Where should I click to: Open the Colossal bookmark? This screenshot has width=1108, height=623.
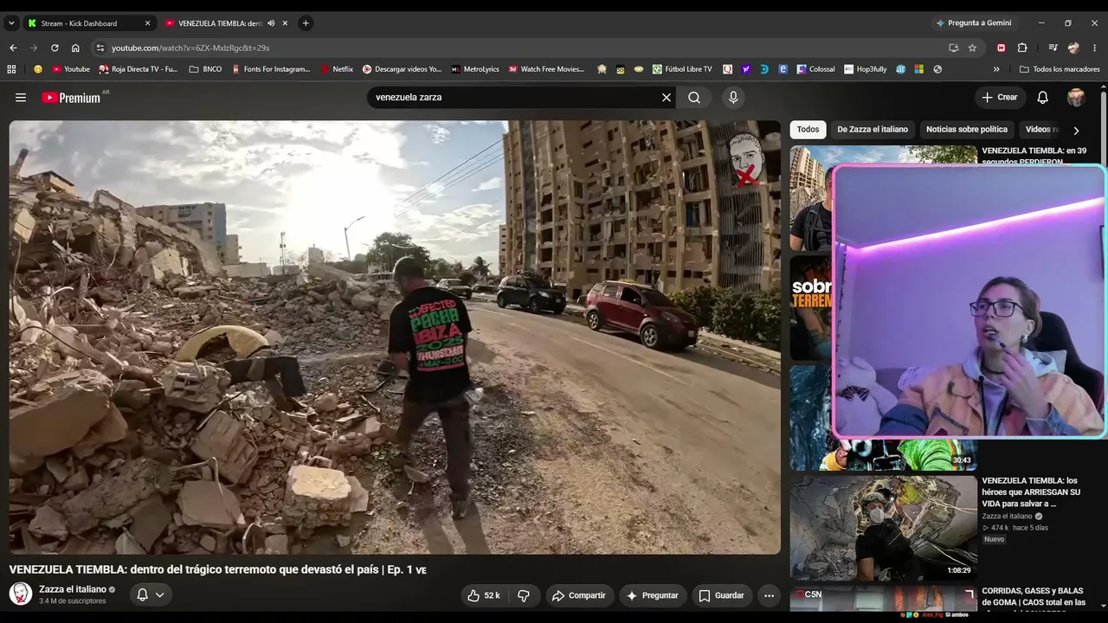[x=816, y=69]
